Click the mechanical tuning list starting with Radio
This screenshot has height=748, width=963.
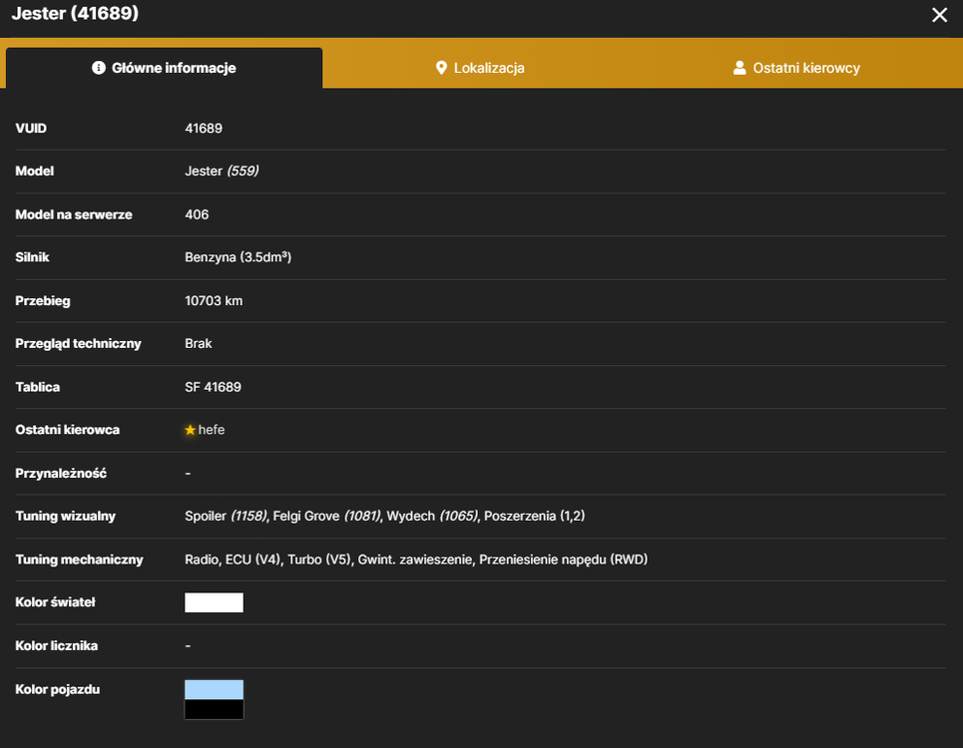(416, 560)
